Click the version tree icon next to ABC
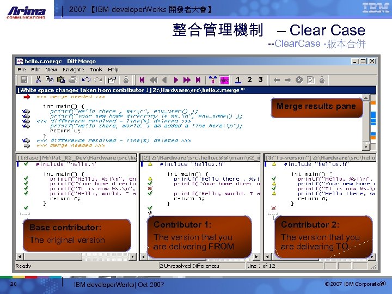392x294 pixels. [x=213, y=80]
